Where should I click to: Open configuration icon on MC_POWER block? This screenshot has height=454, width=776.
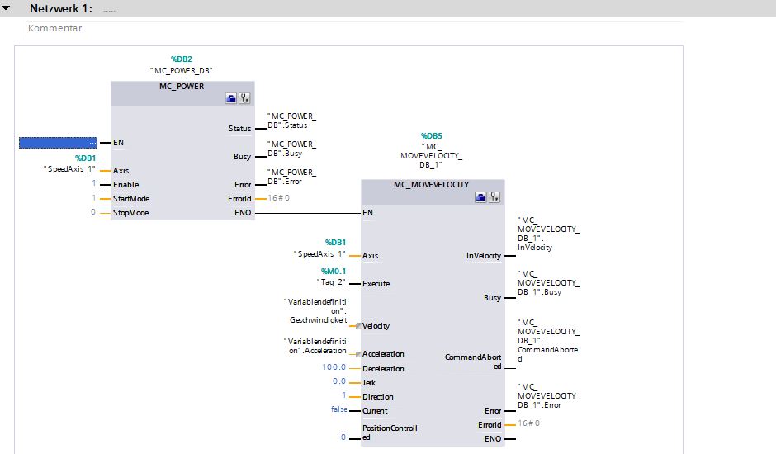pos(231,98)
